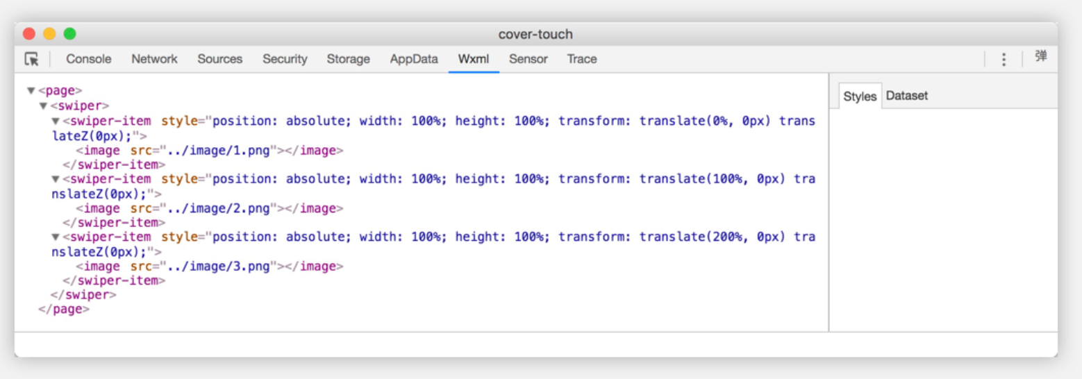Switch to the Console tab
The width and height of the screenshot is (1082, 379).
coord(89,59)
